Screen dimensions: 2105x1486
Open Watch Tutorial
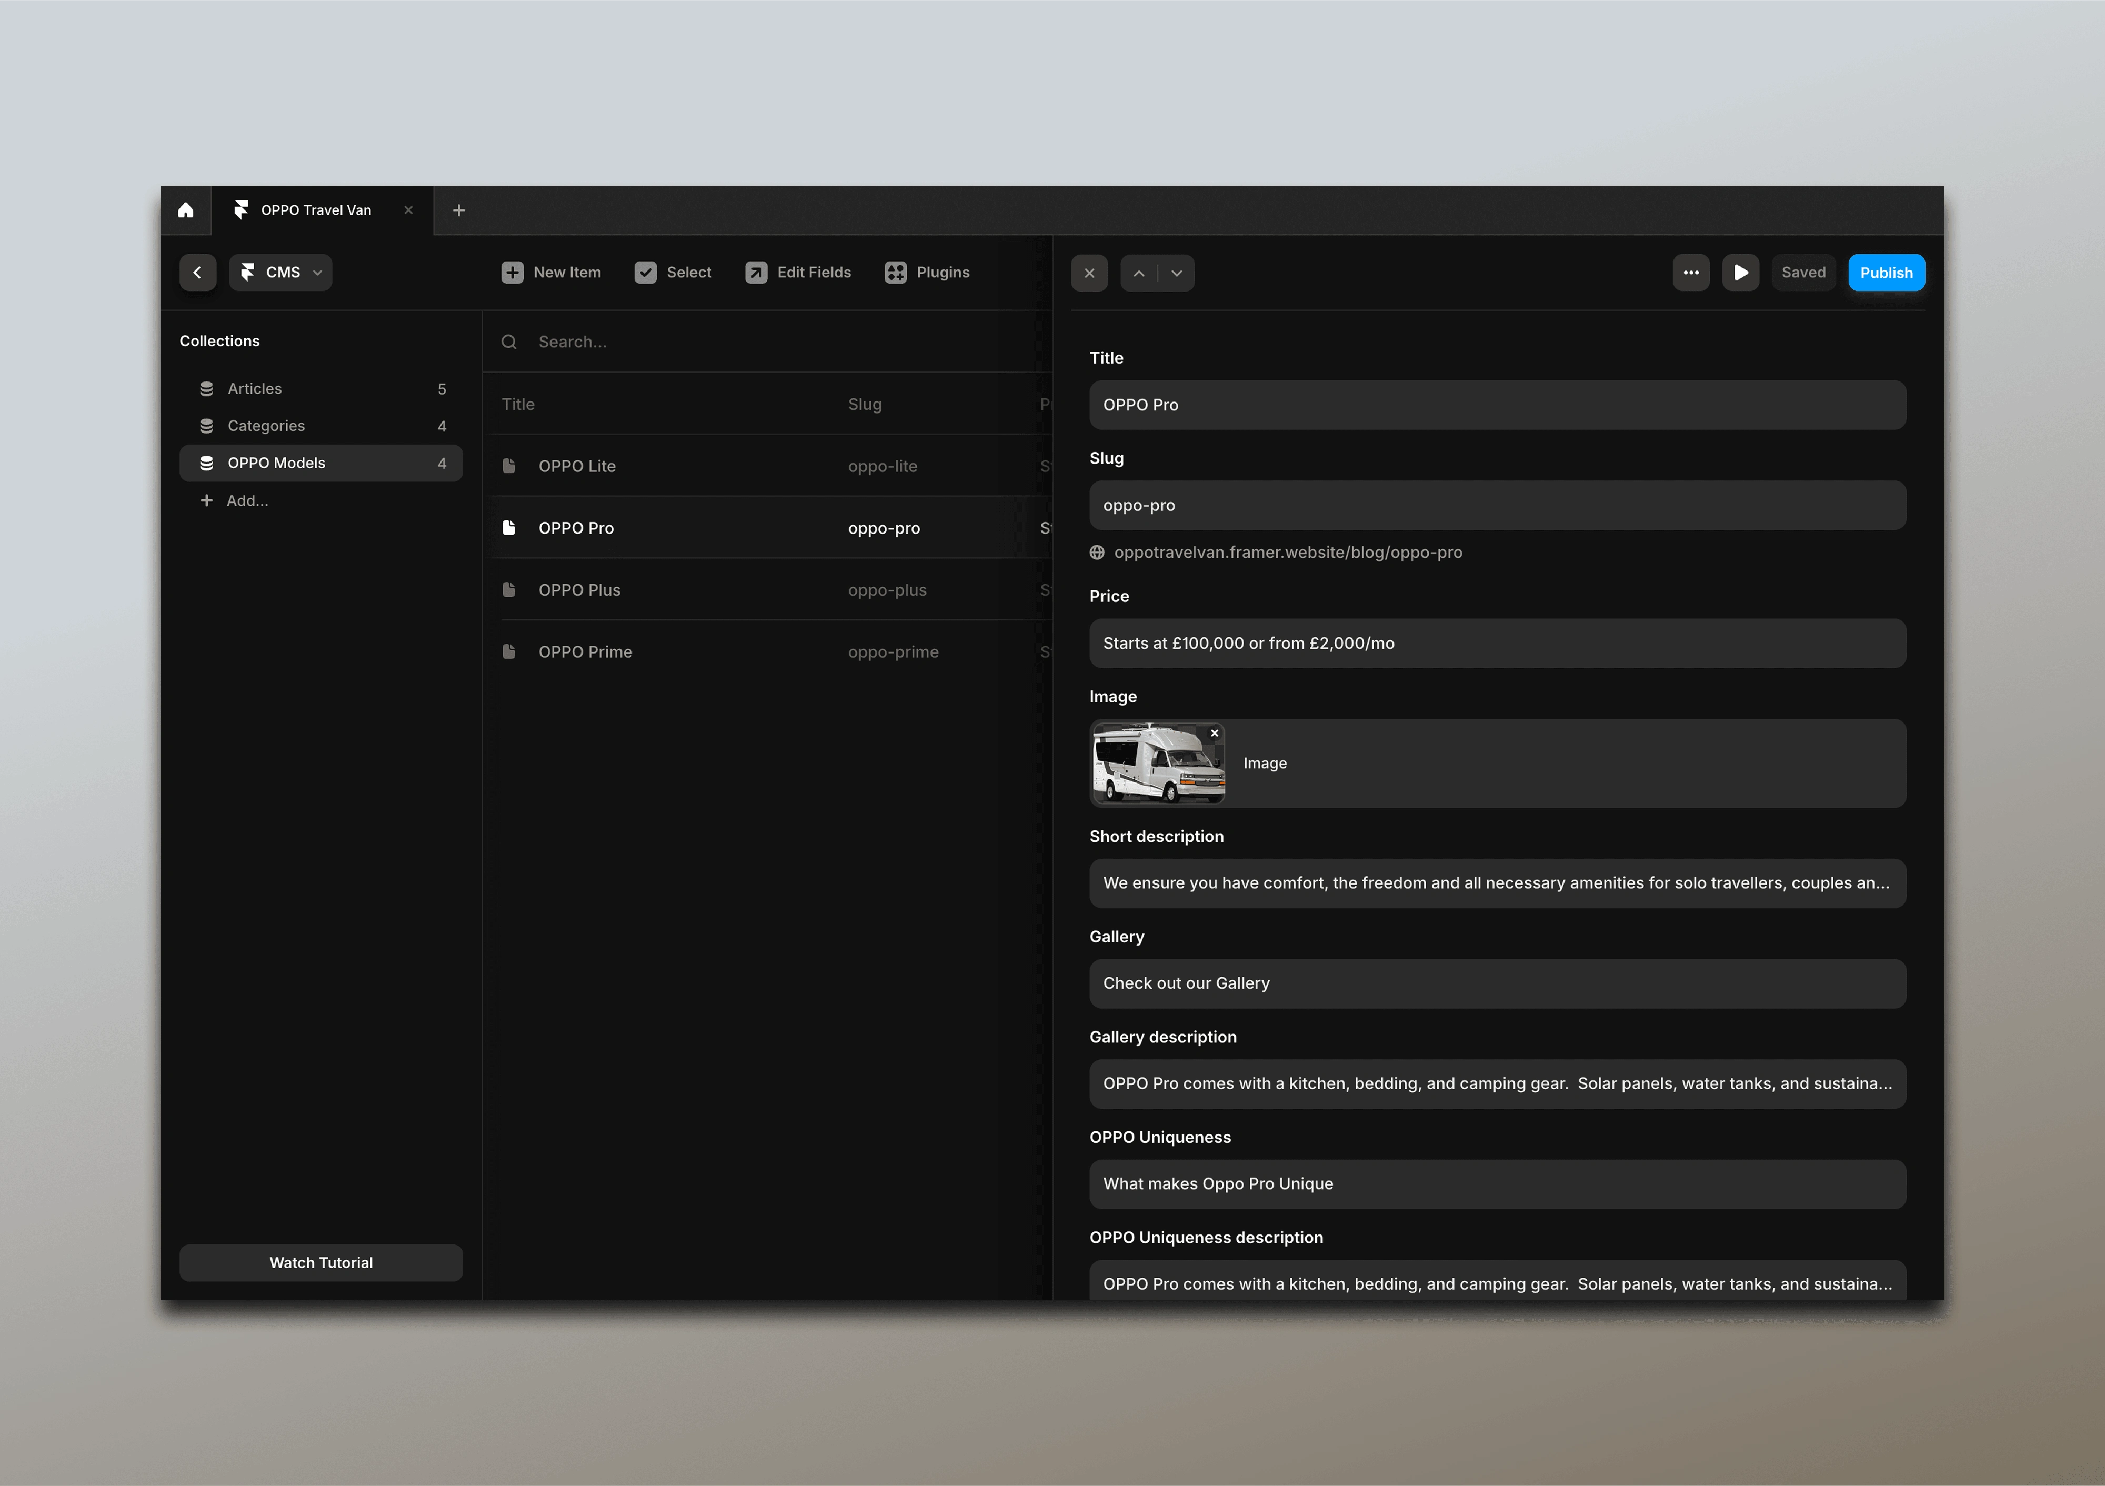pos(321,1262)
